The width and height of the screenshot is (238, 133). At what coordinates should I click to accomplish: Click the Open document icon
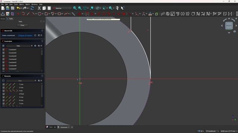(8, 8)
